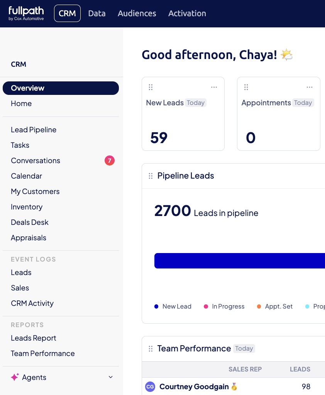Toggle the New Lead legend item
325x395 pixels.
(173, 307)
